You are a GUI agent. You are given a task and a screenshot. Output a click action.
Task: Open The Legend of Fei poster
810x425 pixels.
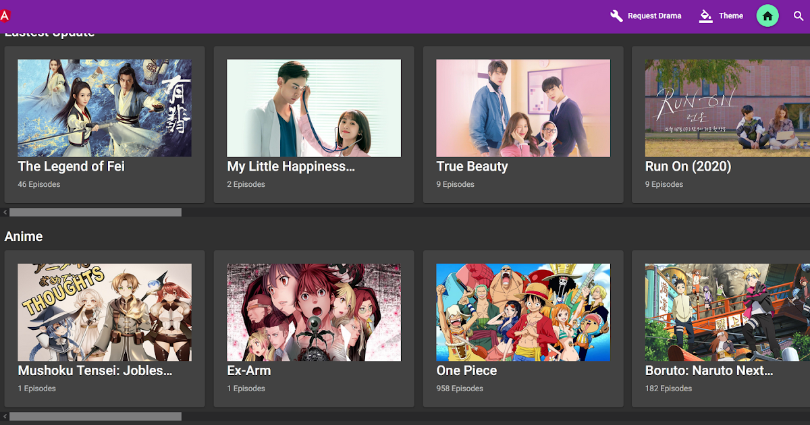[x=105, y=108]
